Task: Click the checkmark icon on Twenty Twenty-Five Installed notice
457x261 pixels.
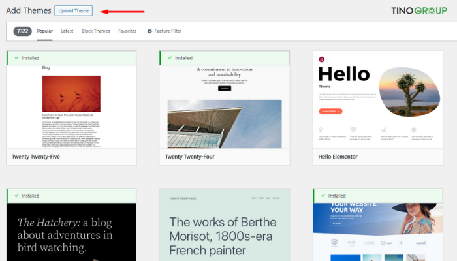Action: tap(16, 57)
